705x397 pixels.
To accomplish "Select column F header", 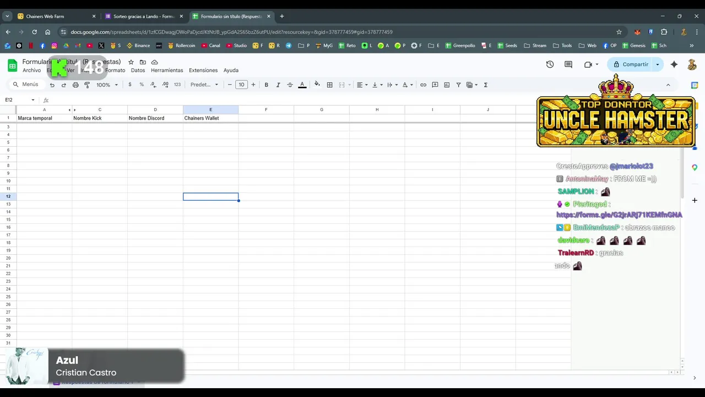I will (266, 110).
